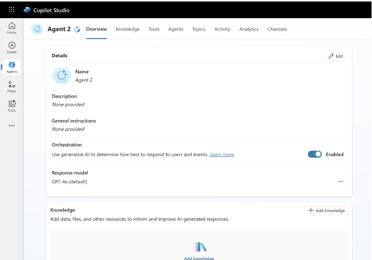The width and height of the screenshot is (372, 260).
Task: Click the Edit button in Details
Action: point(335,56)
